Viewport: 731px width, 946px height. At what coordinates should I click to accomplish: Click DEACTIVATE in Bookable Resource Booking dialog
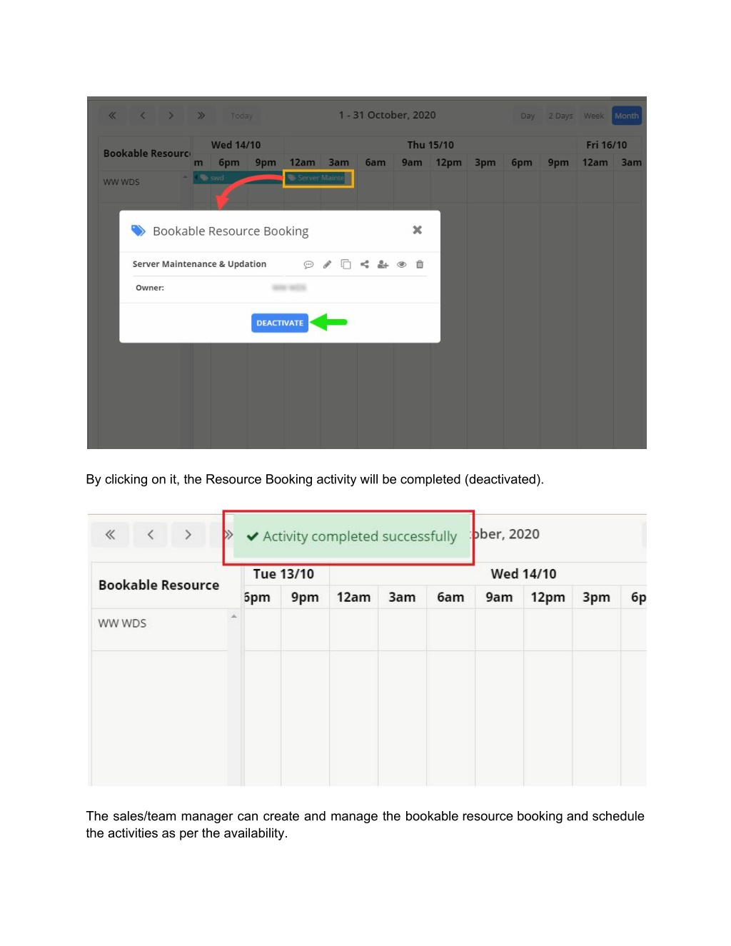tap(280, 323)
